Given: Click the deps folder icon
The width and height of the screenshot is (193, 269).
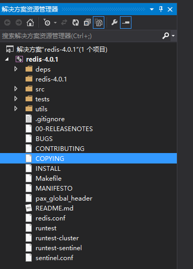Looking at the screenshot, I should [x=29, y=69].
